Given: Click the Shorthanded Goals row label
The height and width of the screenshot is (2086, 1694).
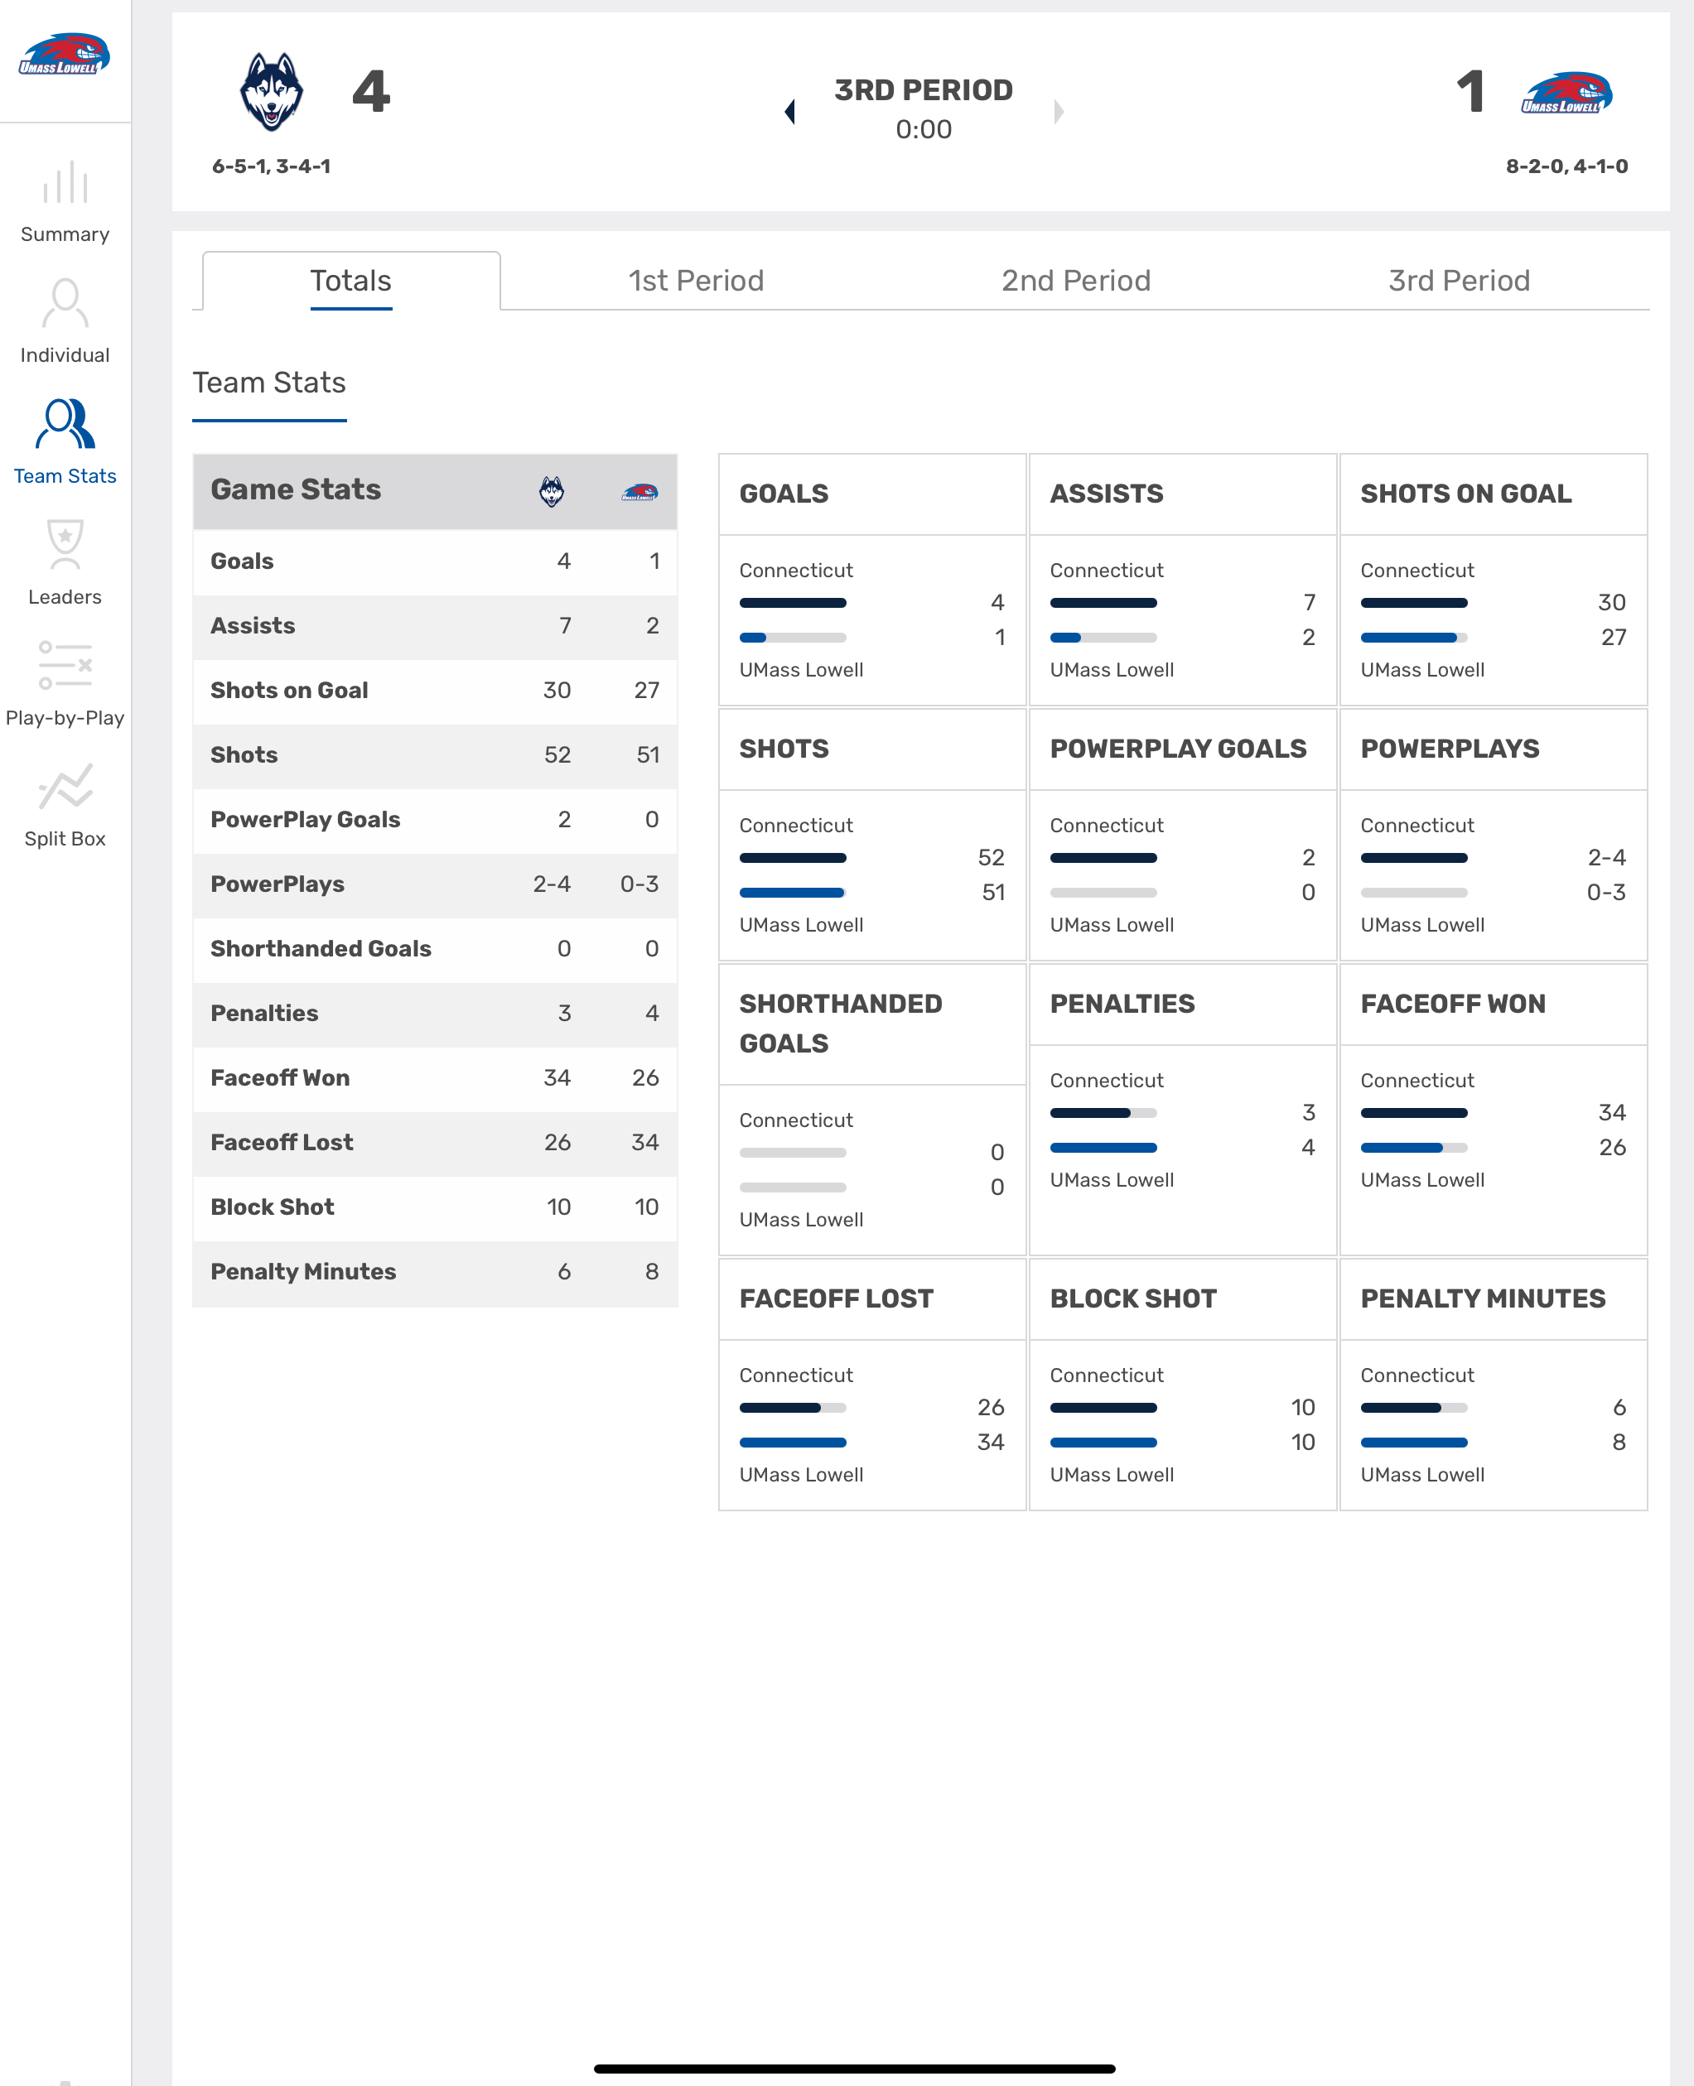Looking at the screenshot, I should 321,948.
